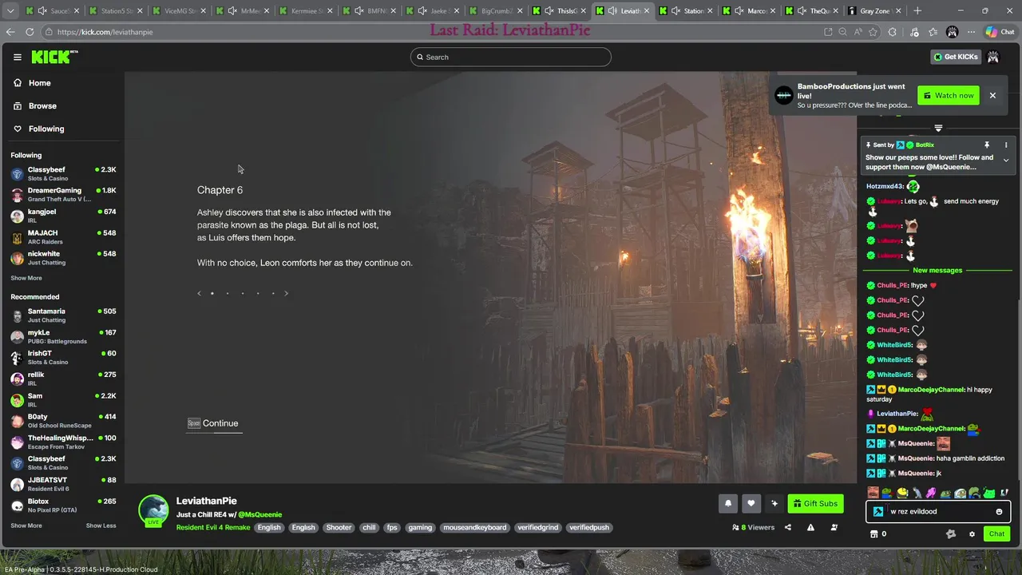Focus the Kick search field
This screenshot has width=1022, height=575.
[511, 57]
